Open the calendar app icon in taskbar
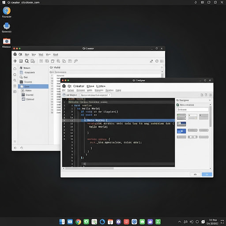The width and height of the screenshot is (226, 226). [110, 222]
